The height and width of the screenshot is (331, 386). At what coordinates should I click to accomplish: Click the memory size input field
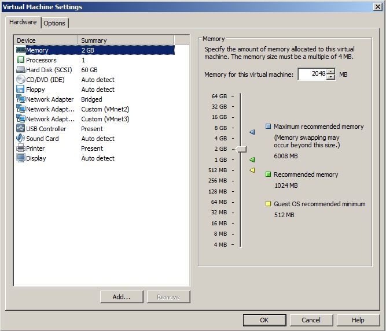(x=313, y=75)
